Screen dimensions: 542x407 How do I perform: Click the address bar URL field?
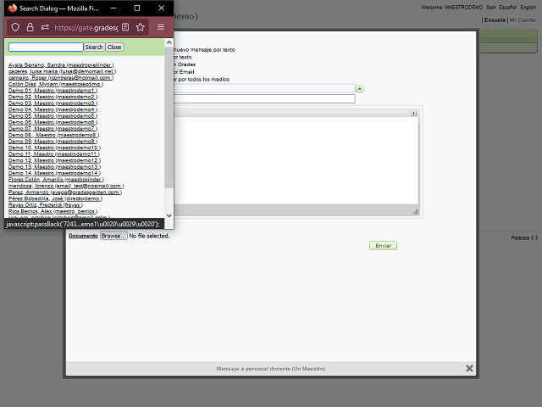(x=86, y=27)
